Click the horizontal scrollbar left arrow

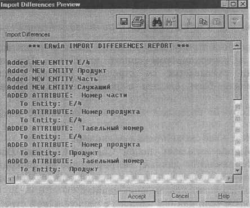point(11,179)
